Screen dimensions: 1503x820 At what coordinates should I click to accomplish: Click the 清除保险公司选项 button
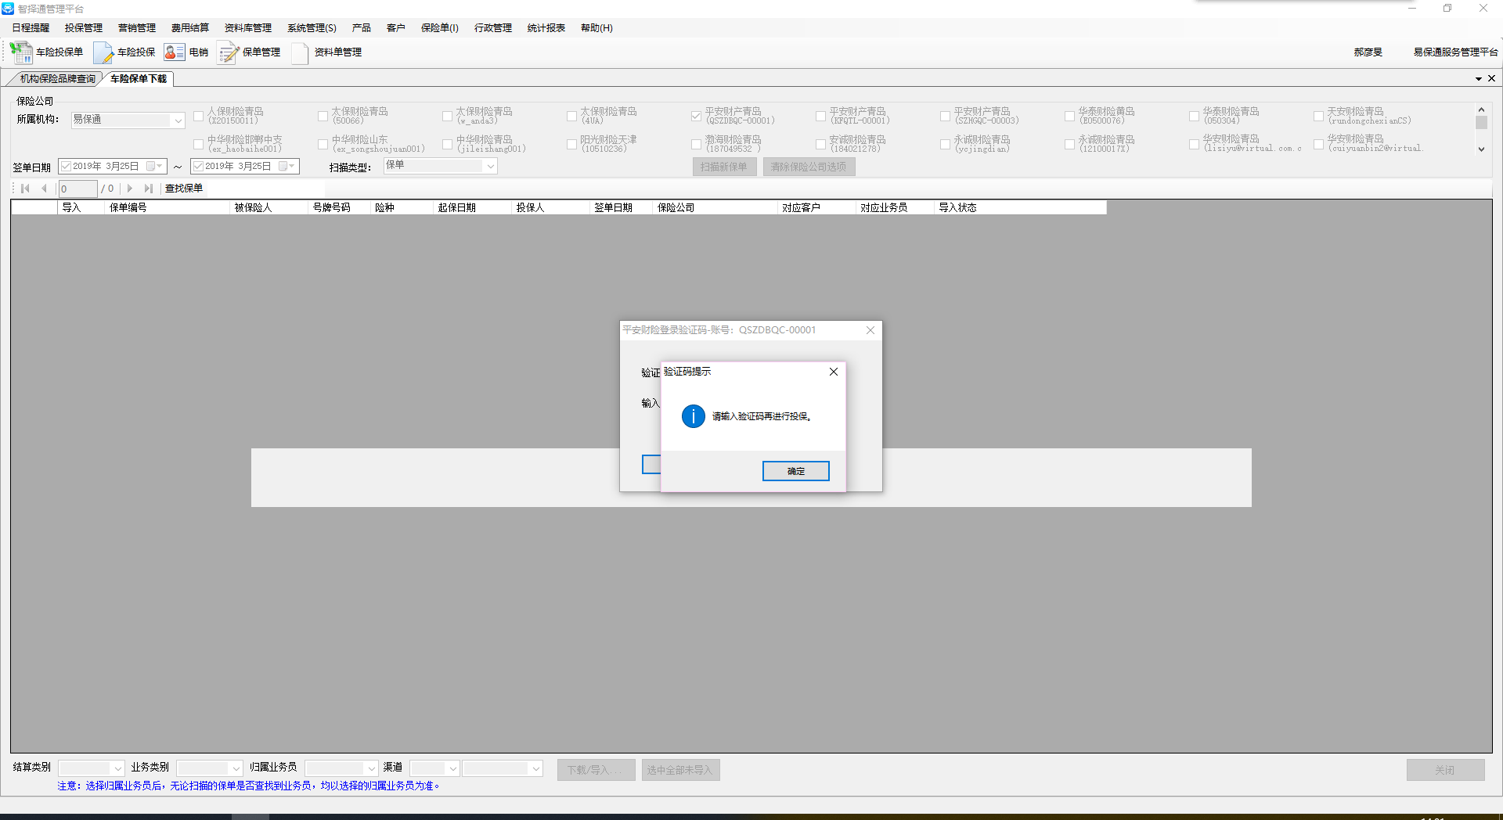click(809, 167)
